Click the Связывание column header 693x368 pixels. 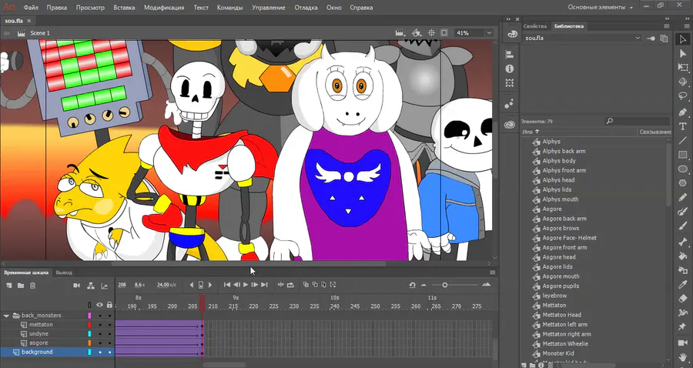pos(655,132)
